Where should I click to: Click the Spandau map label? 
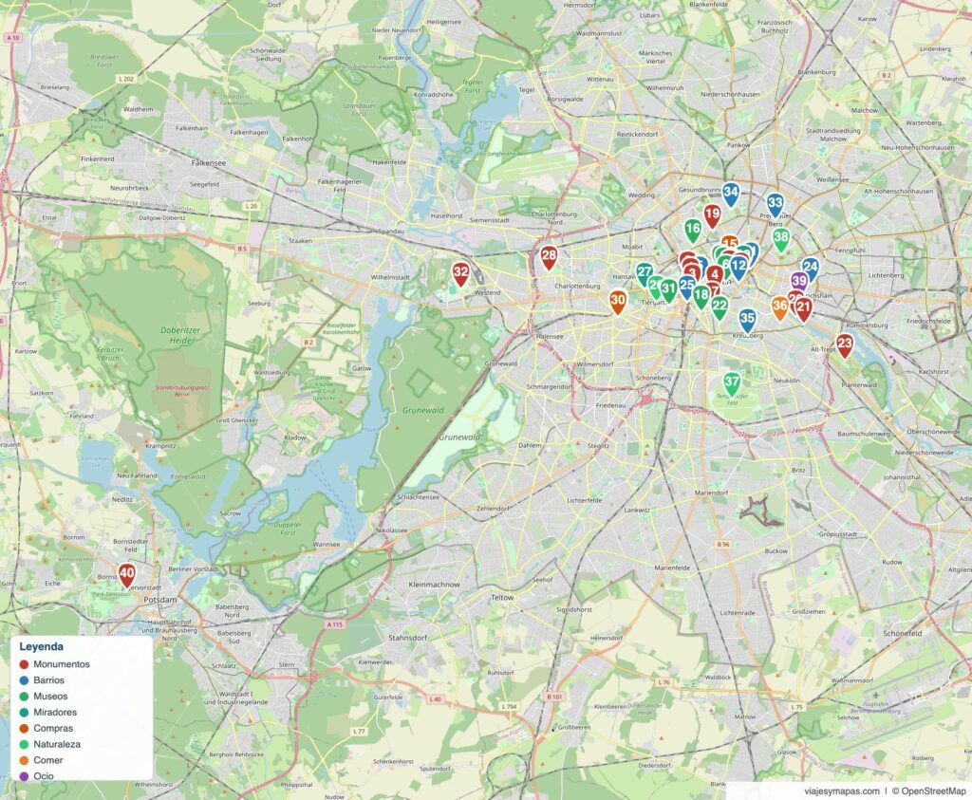click(x=392, y=232)
